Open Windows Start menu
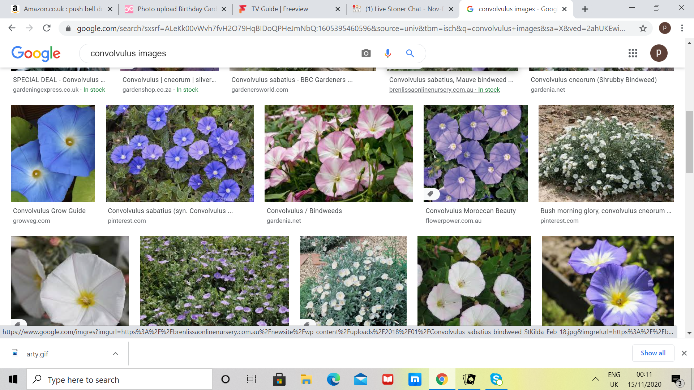694x390 pixels. pos(13,379)
